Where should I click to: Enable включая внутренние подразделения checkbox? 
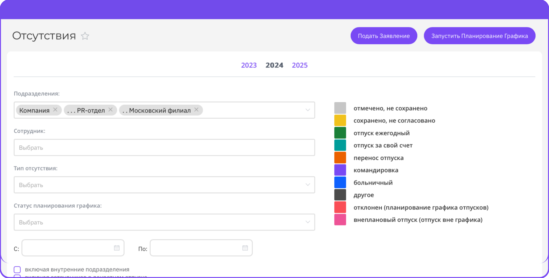(x=17, y=270)
